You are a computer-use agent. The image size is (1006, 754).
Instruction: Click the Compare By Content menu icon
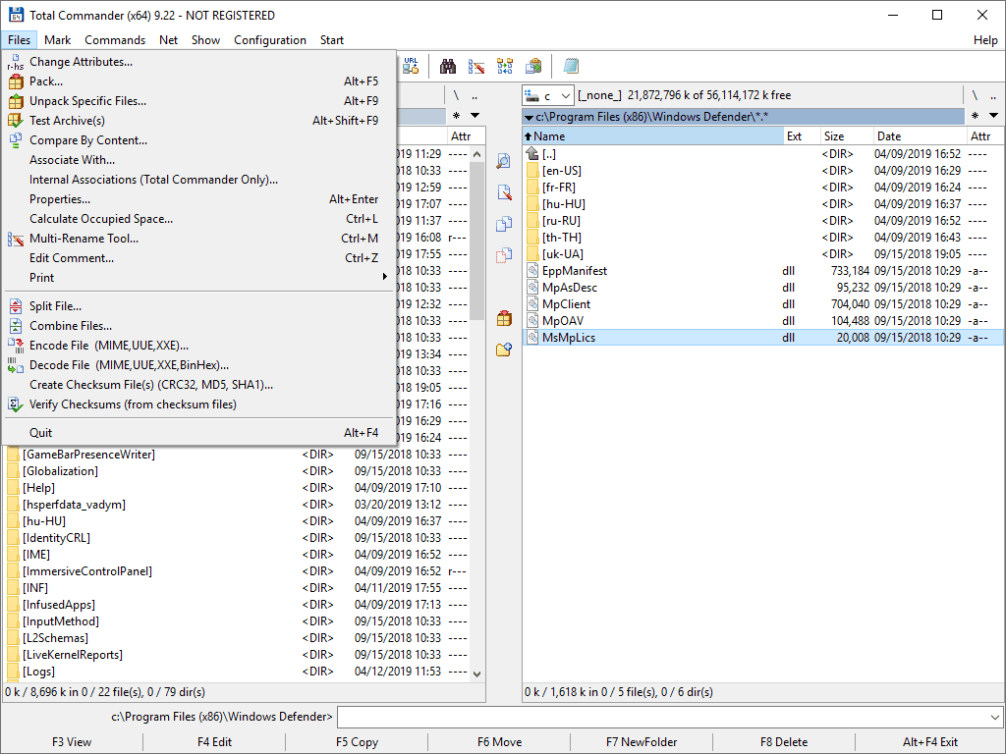(16, 140)
